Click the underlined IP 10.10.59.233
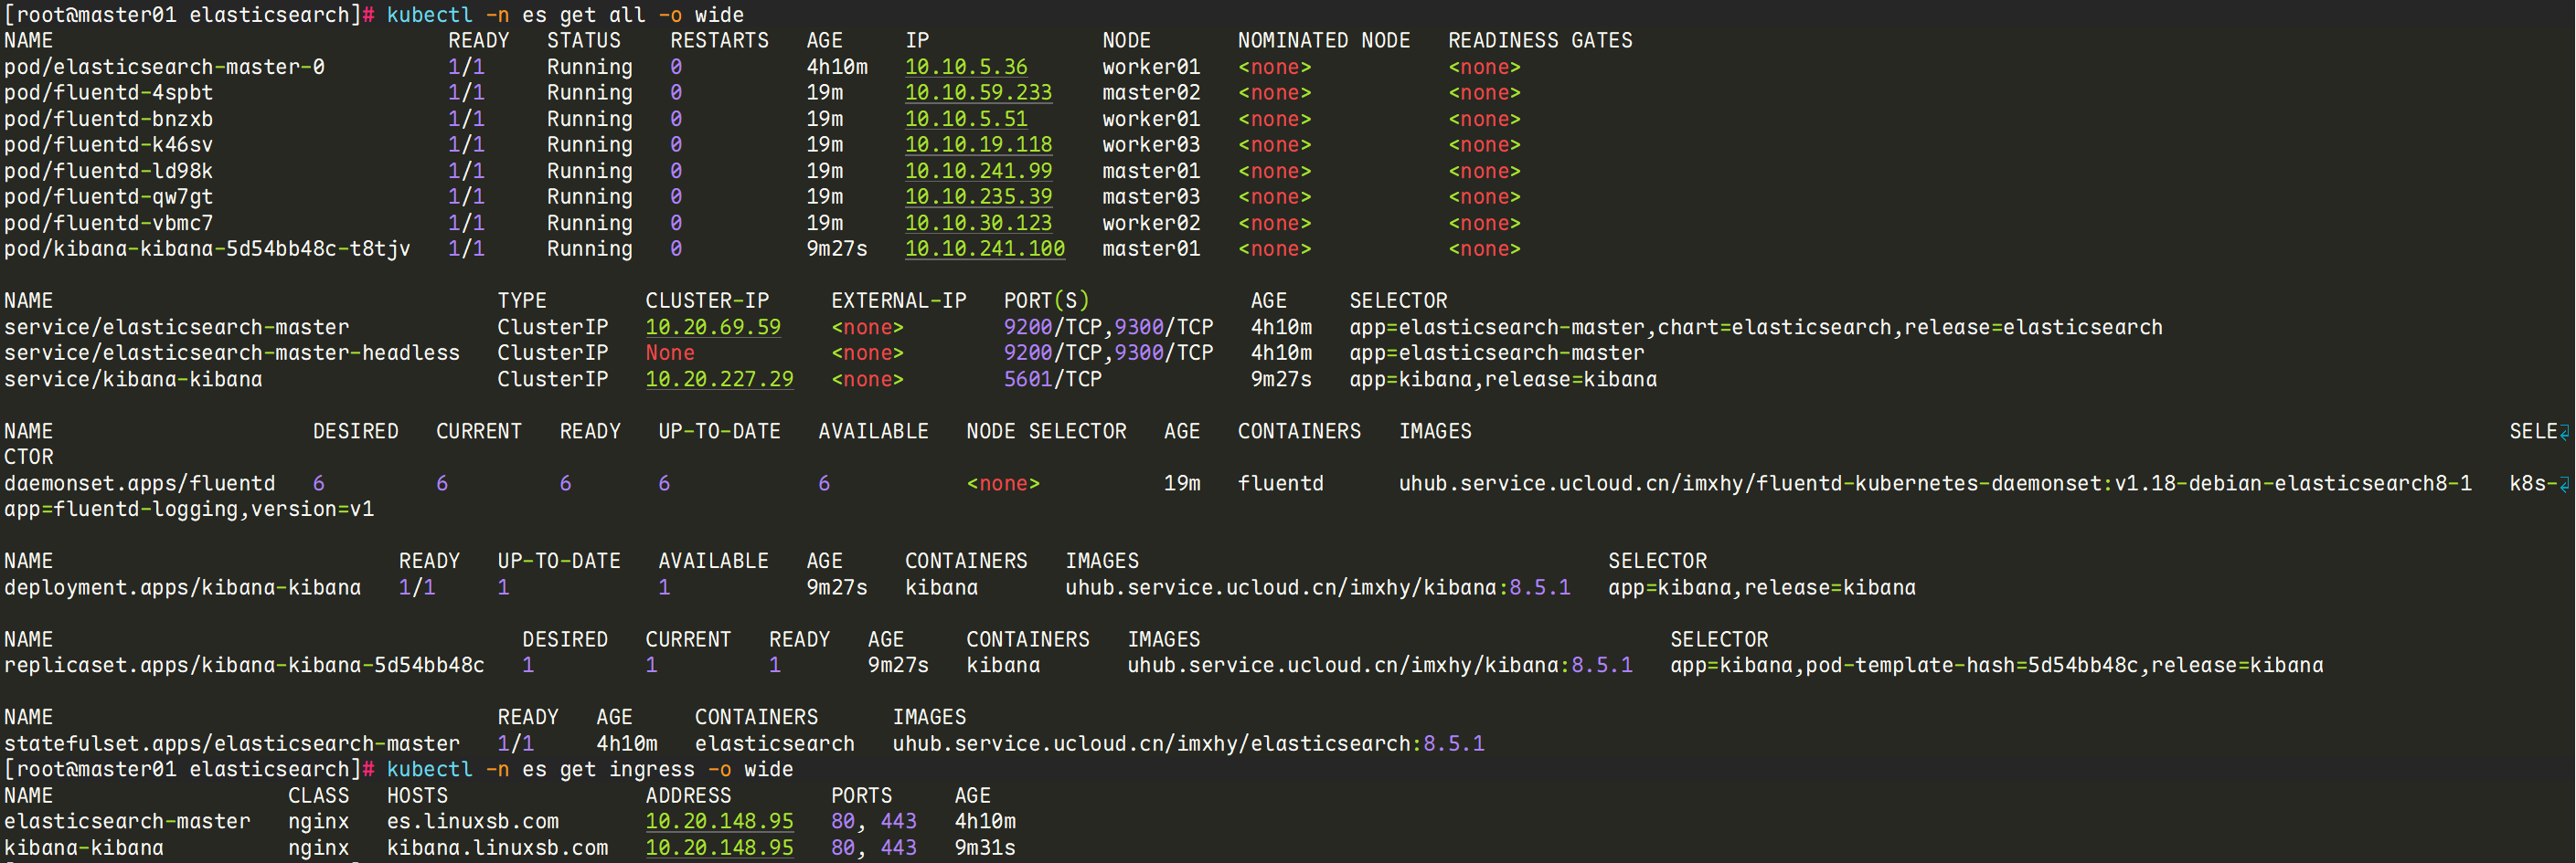The height and width of the screenshot is (863, 2576). [x=977, y=93]
